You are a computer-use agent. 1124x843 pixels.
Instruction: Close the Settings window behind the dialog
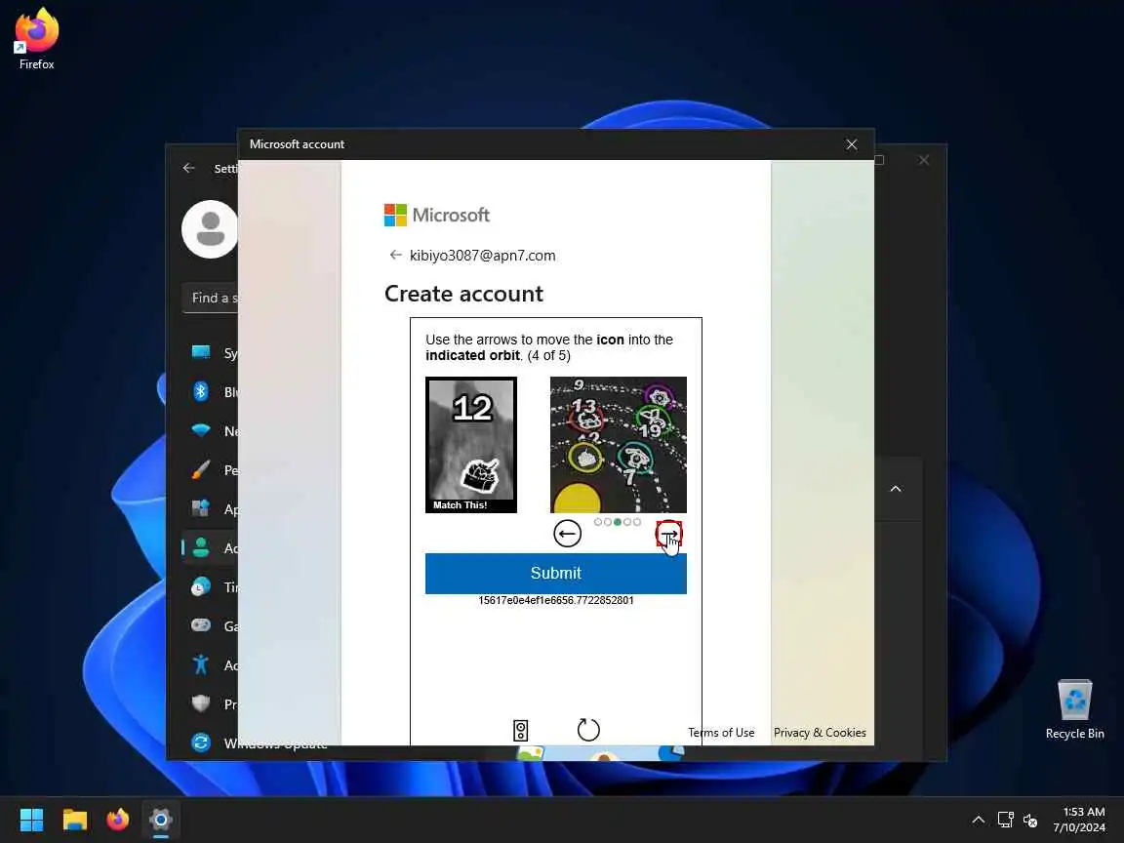pos(924,161)
